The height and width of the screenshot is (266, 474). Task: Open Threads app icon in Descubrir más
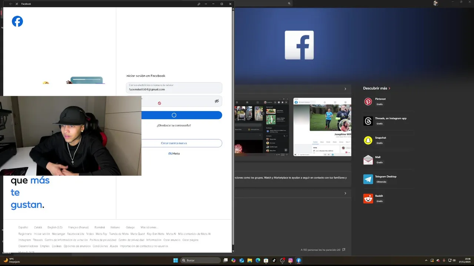click(368, 121)
